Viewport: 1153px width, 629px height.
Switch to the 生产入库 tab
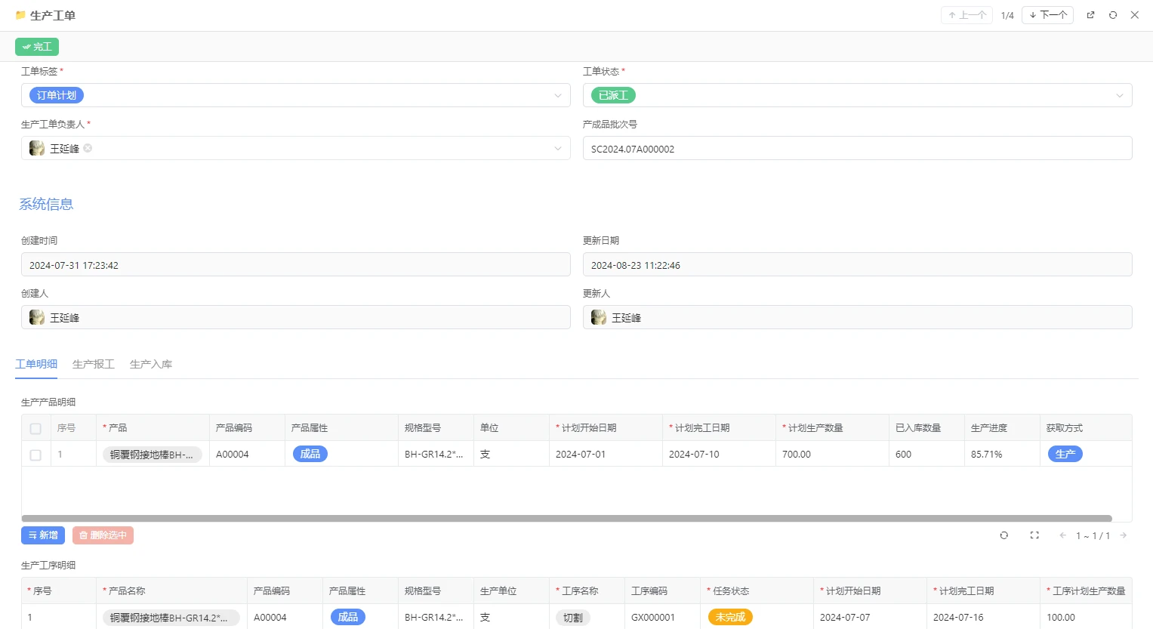coord(150,364)
